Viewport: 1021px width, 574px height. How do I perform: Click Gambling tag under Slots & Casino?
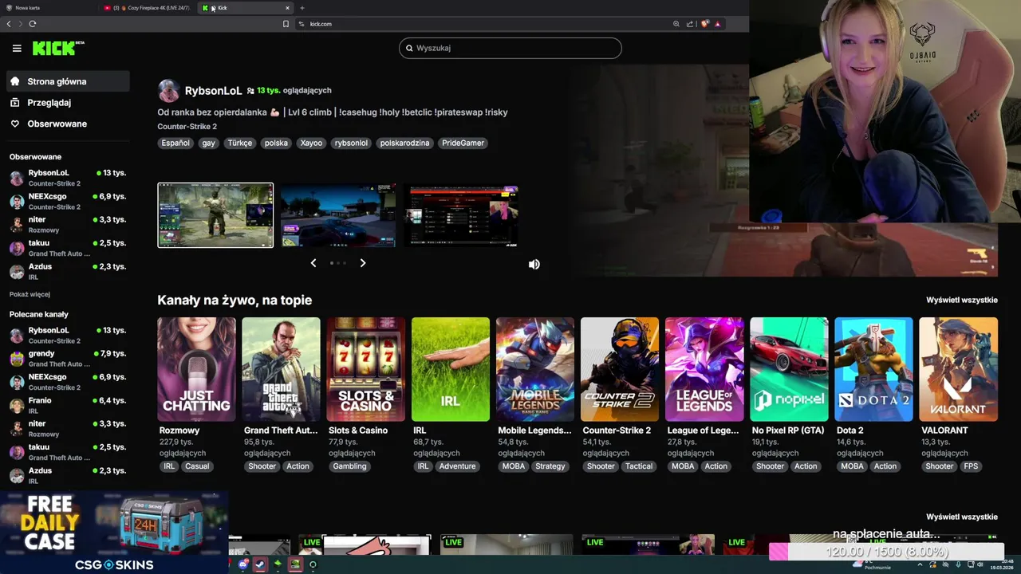coord(349,466)
